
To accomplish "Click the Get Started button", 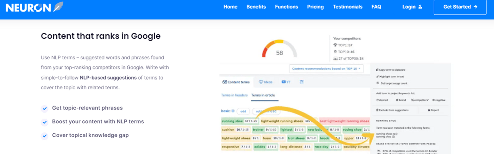I will 460,7.
